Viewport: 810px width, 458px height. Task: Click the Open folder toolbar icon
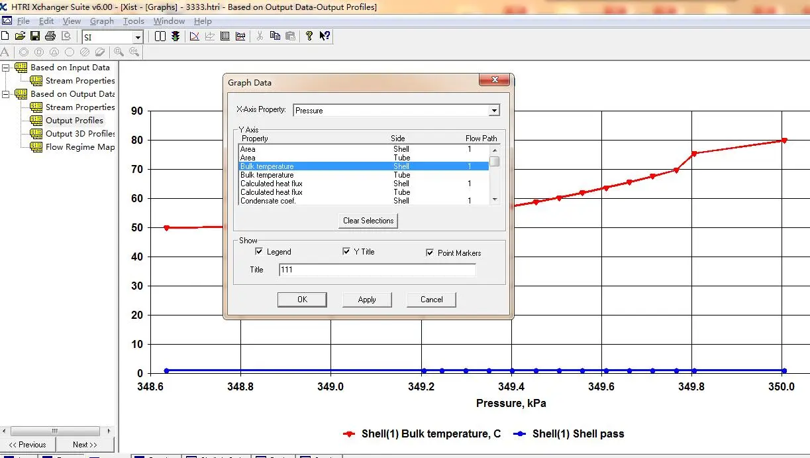click(20, 36)
